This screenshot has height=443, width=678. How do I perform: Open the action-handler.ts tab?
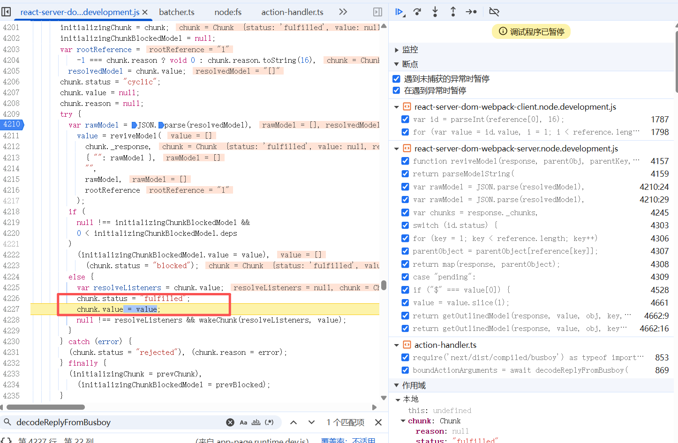point(292,12)
